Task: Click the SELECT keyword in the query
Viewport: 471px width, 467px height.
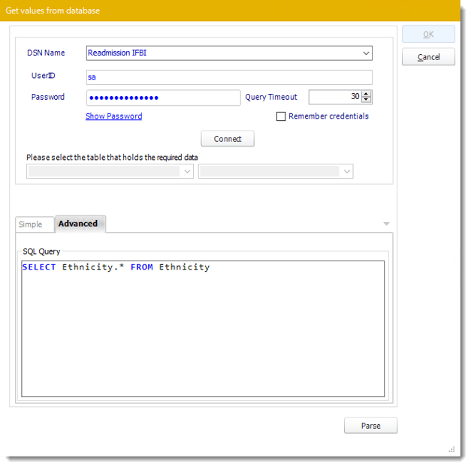Action: (39, 267)
